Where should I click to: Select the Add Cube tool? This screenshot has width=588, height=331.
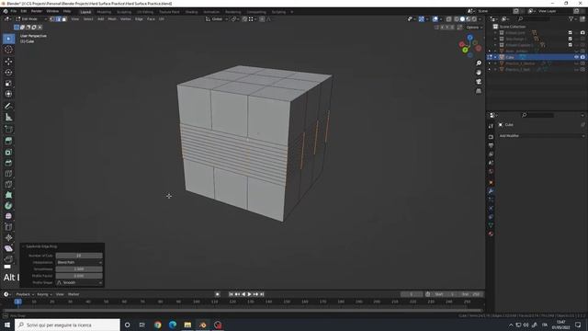(x=8, y=130)
